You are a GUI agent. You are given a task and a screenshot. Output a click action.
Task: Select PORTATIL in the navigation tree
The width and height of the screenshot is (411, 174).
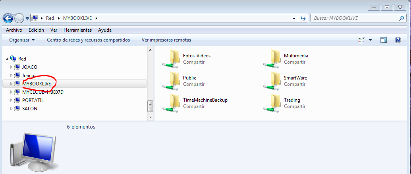(33, 100)
